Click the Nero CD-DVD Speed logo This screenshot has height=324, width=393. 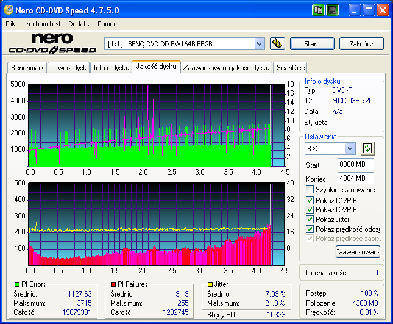point(52,43)
